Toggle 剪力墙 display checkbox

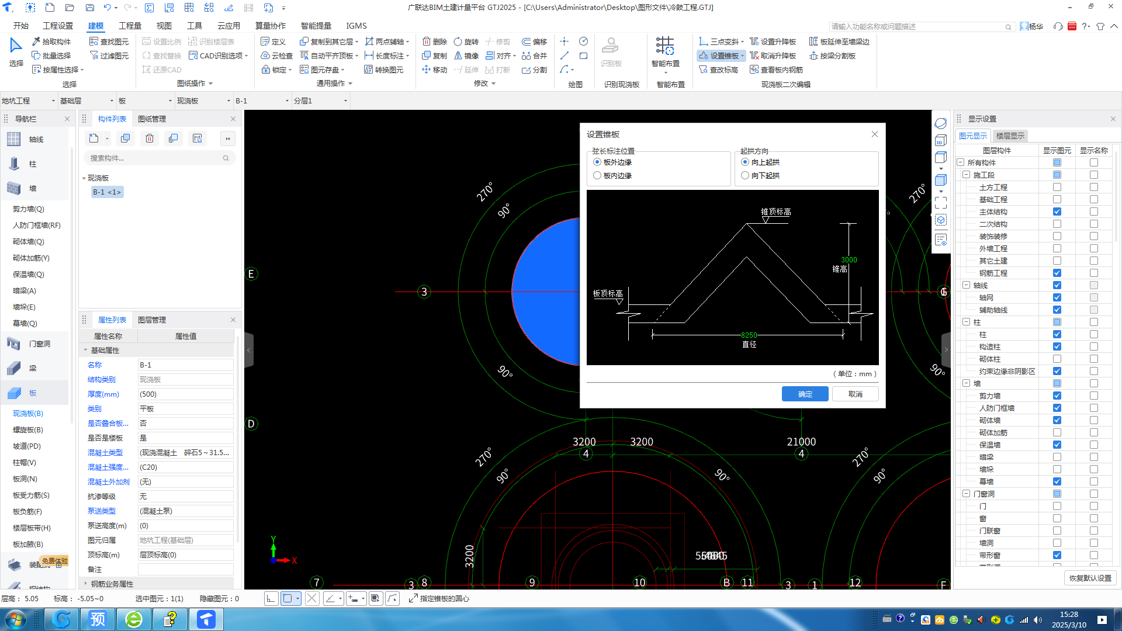1057,396
